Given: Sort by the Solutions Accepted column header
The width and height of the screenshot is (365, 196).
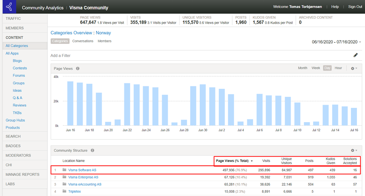Looking at the screenshot, I should [x=350, y=161].
